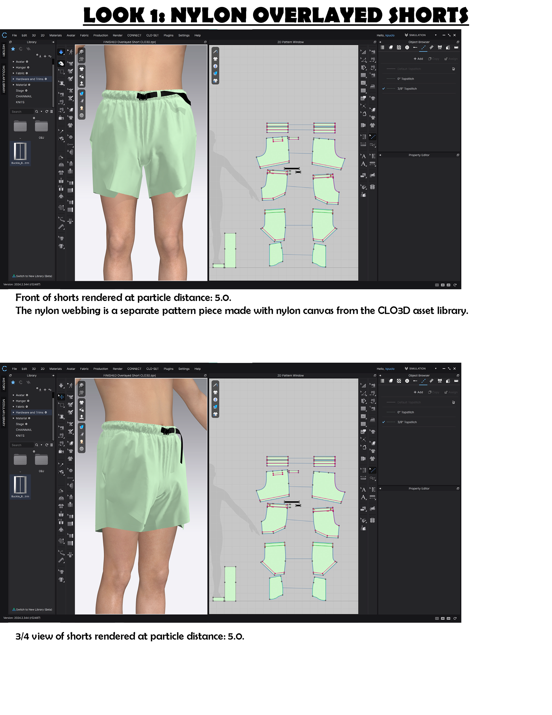Toggle show garment T-shirt icon in 3/4-view 3D window
This screenshot has height=715, width=552.
pyautogui.click(x=81, y=402)
